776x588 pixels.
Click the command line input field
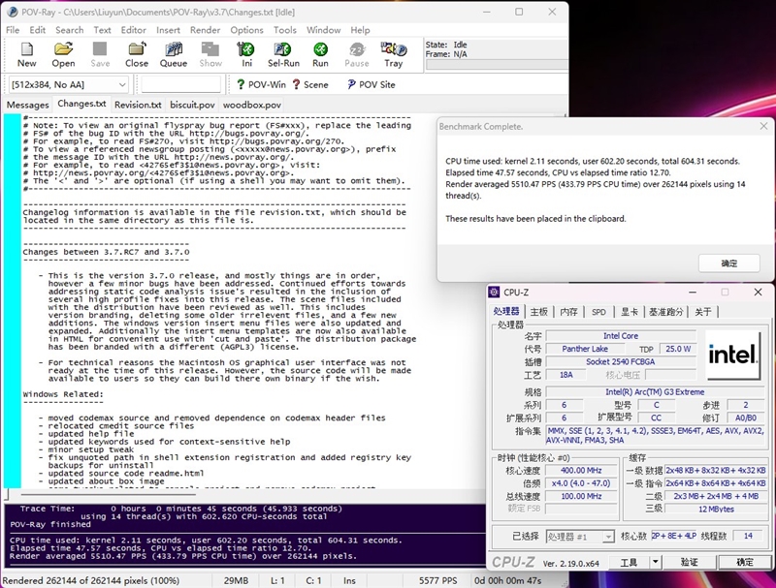pyautogui.click(x=180, y=84)
